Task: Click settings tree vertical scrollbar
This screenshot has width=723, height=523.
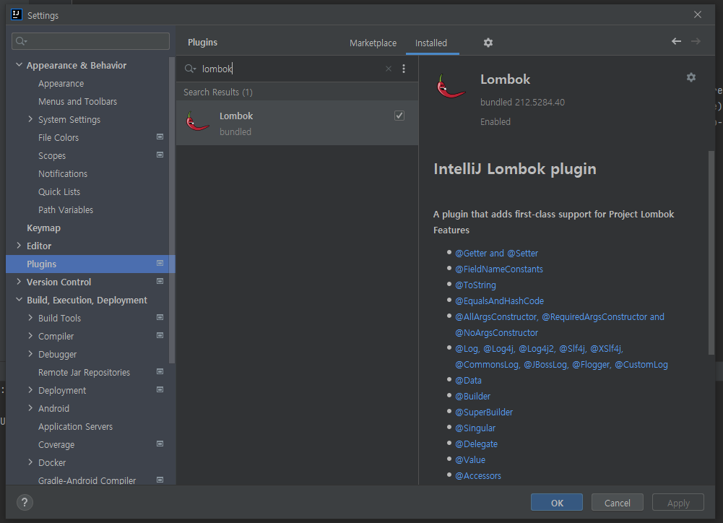Action: click(172, 209)
